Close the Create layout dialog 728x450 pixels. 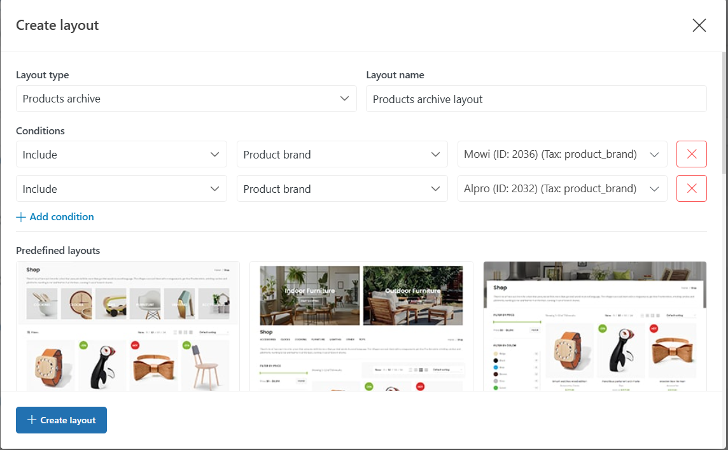coord(699,25)
